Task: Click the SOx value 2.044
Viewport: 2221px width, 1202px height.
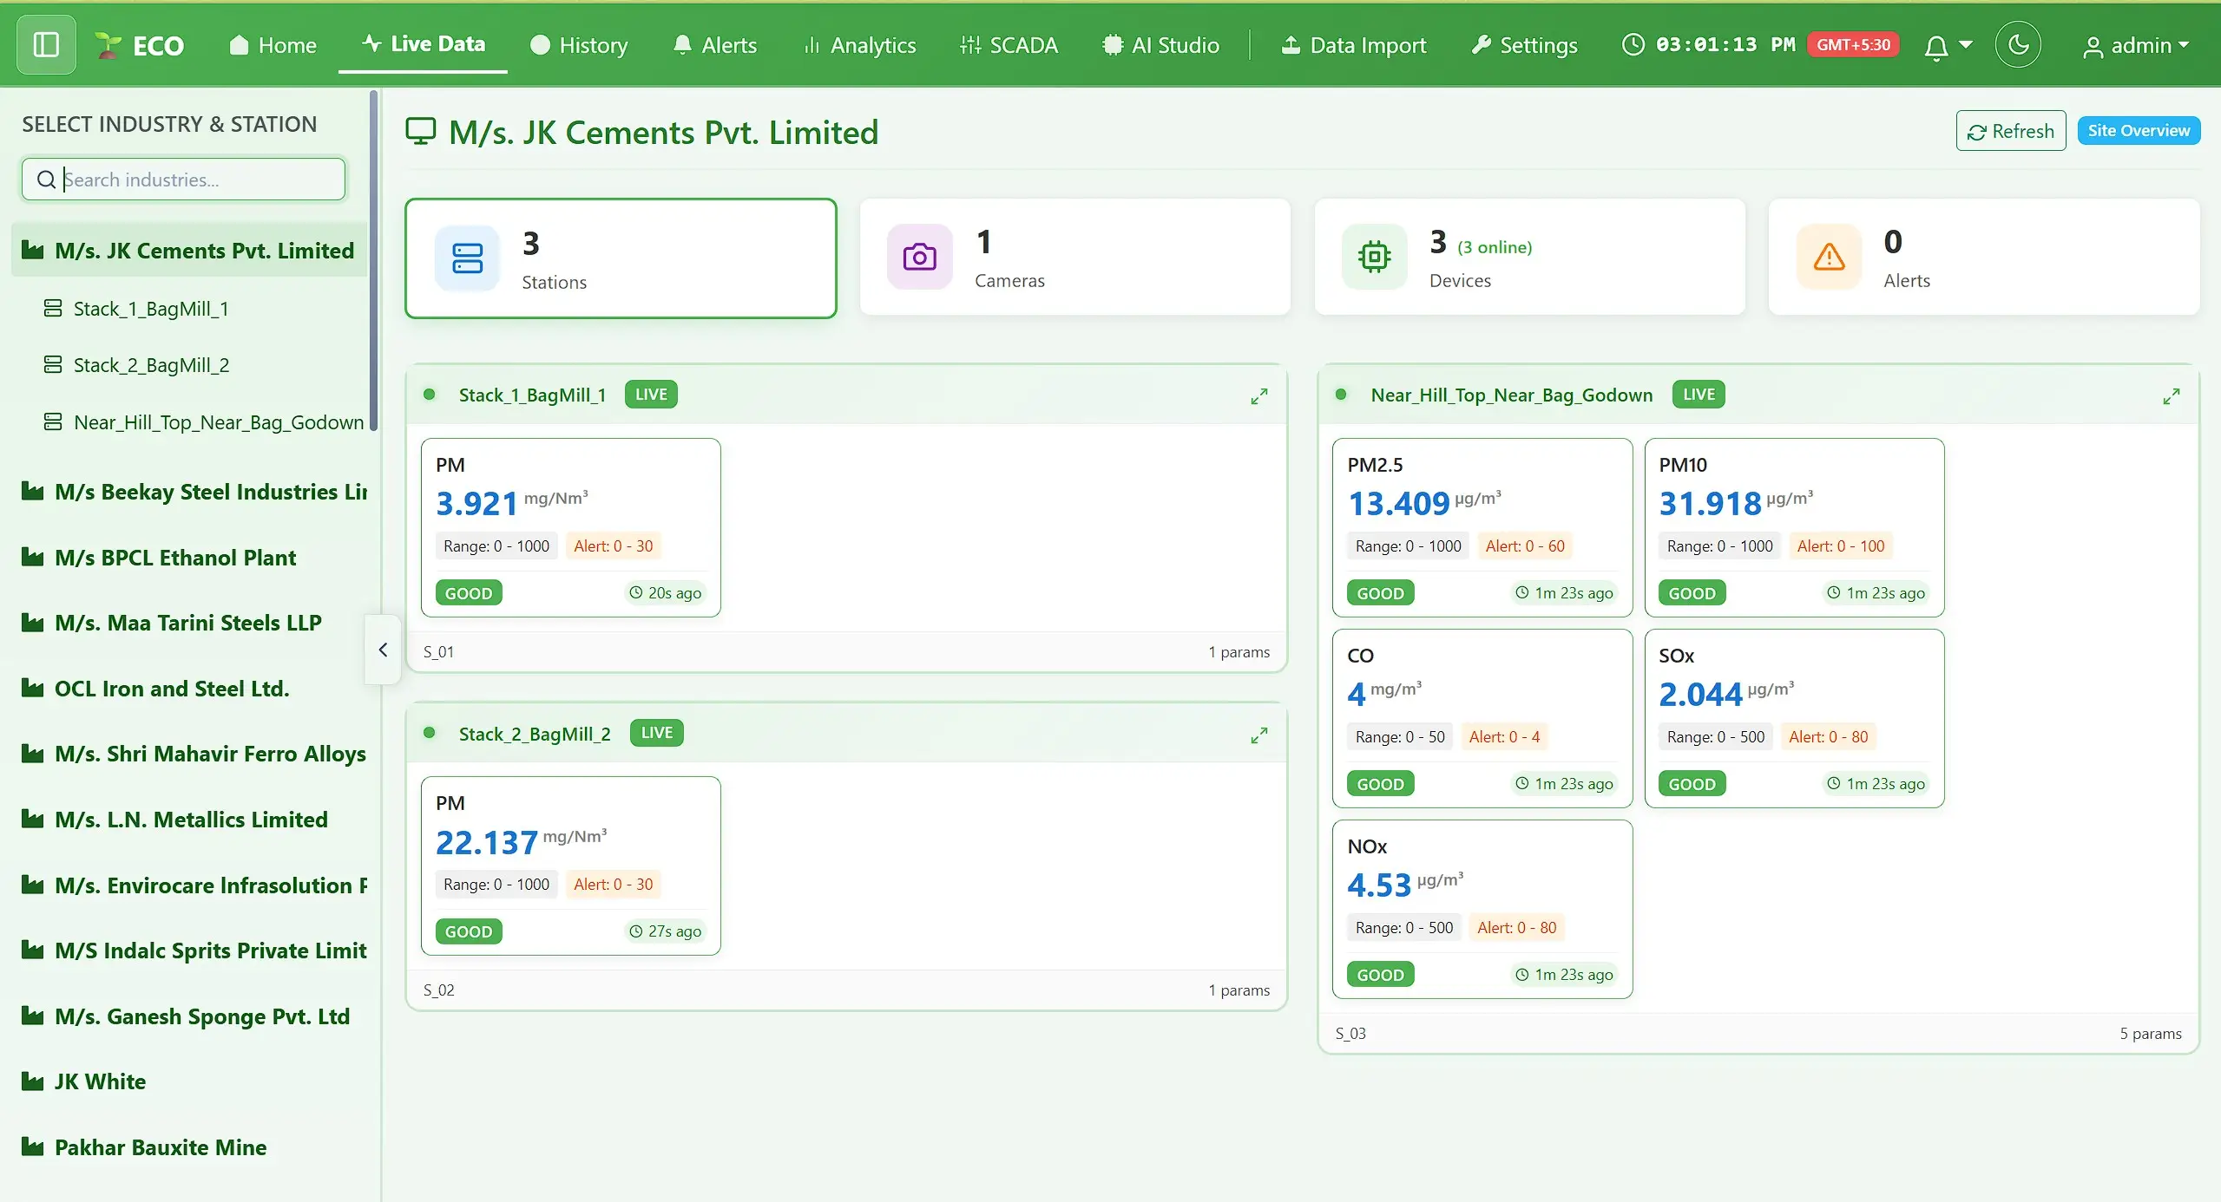Action: click(x=1700, y=694)
